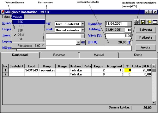Viewport: 158px width, 113px height.
Task: Click the blue card icon beside Leping dropdown
Action: pos(83,42)
